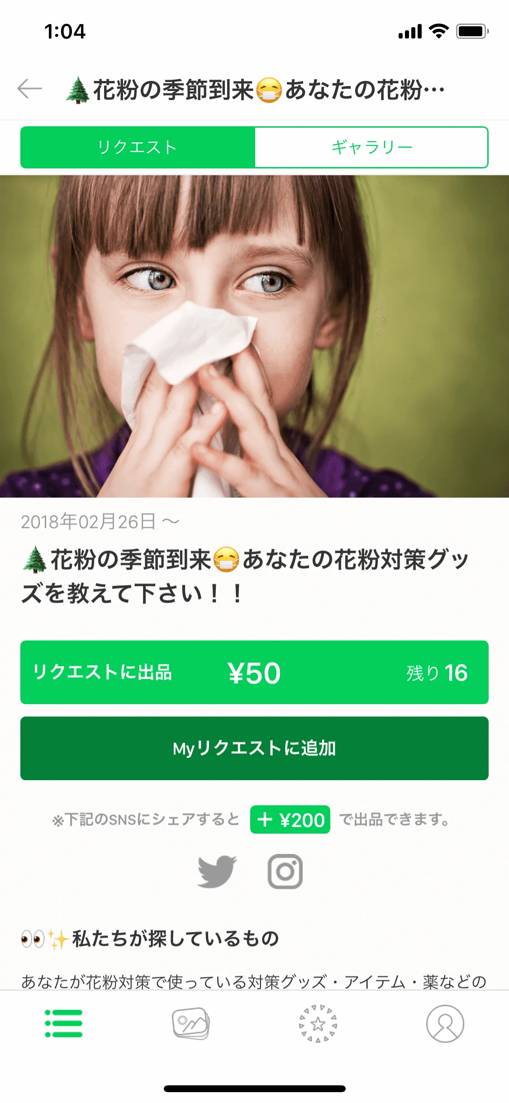Viewport: 509px width, 1103px height.
Task: Open the girl with tissue photo
Action: pyautogui.click(x=254, y=336)
